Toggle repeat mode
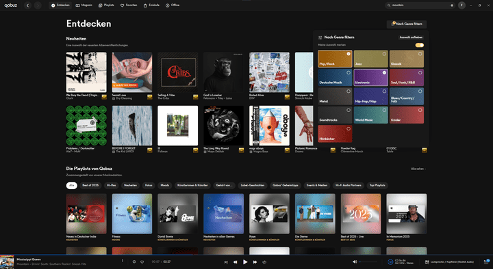 point(264,261)
